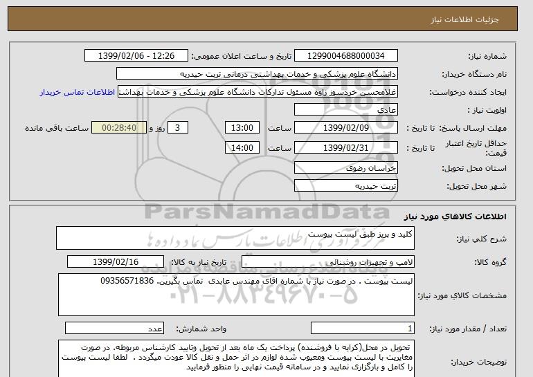Viewport: 533px width, 377px height.
Task: Click the label نام دستگاه خریدار
Action: coord(474,74)
